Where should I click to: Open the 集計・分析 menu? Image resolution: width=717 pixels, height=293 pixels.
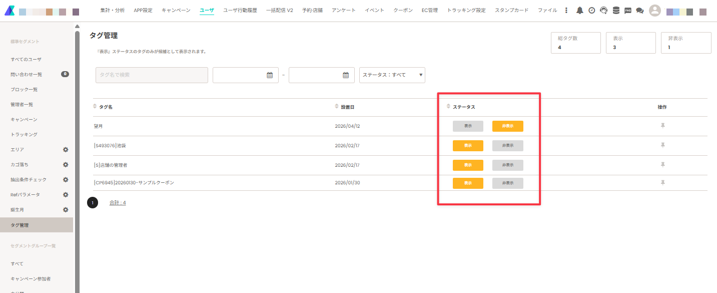[x=113, y=11]
